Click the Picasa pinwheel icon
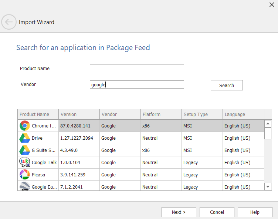 click(x=25, y=175)
